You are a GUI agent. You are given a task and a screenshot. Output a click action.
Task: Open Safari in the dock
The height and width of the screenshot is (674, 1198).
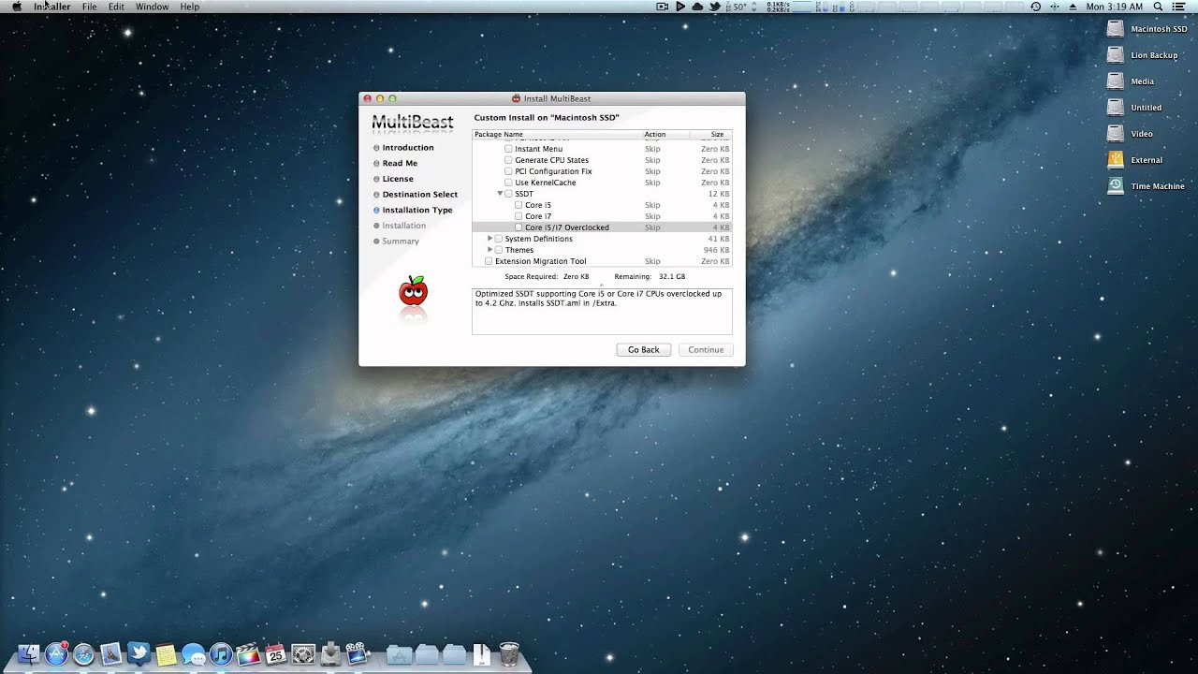(x=83, y=653)
